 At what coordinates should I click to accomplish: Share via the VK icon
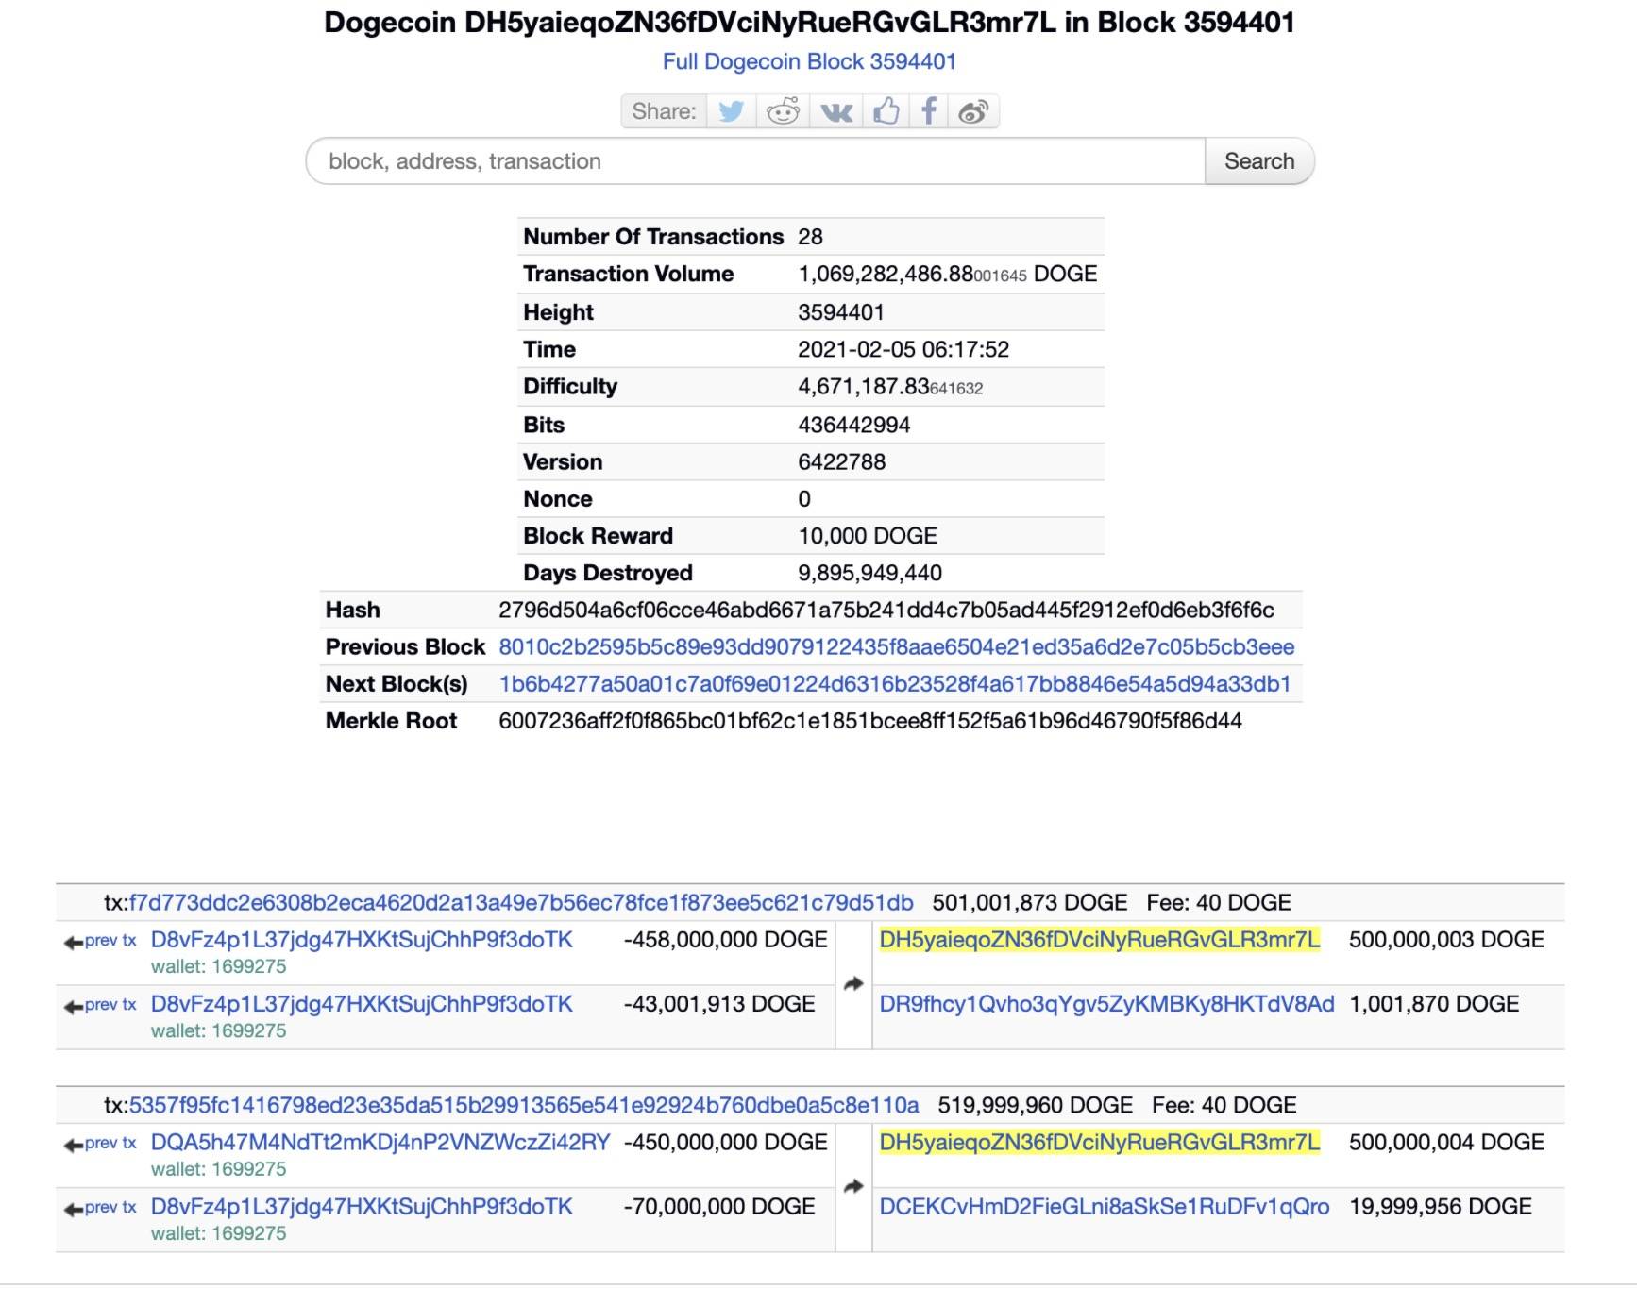pyautogui.click(x=836, y=112)
